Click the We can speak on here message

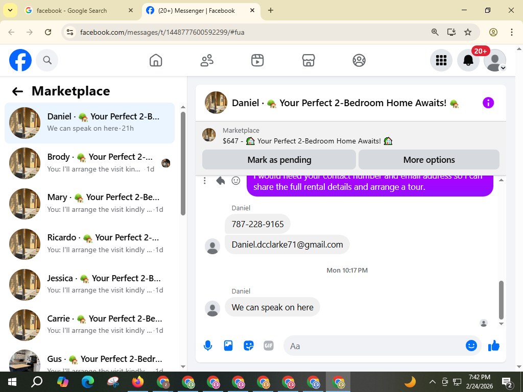click(x=273, y=307)
